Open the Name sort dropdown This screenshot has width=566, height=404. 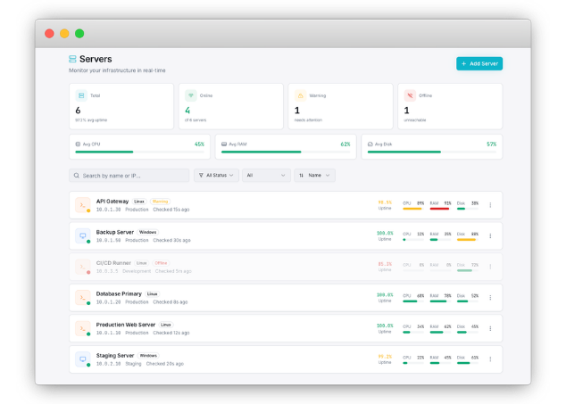(314, 176)
